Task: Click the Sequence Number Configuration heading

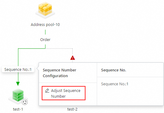Action: point(59,73)
